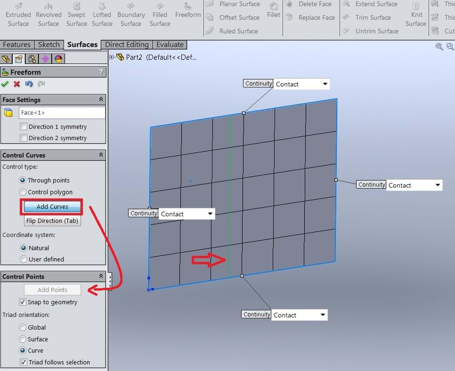Open the right-side Continuity Contact dropdown
The height and width of the screenshot is (371, 455).
pyautogui.click(x=438, y=185)
